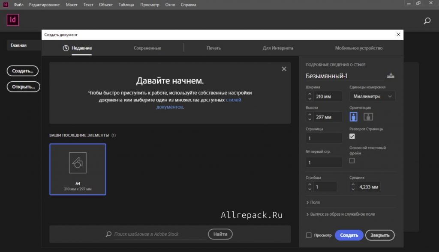Click the search magnifier icon at top right

[x=427, y=21]
